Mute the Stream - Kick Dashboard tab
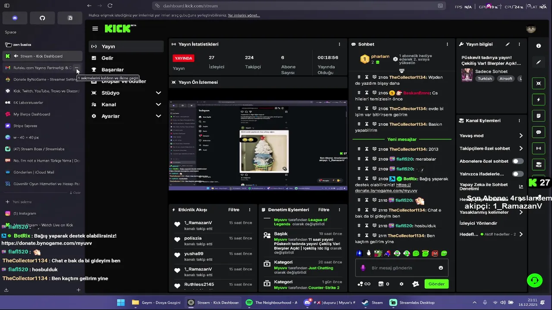 (16, 56)
